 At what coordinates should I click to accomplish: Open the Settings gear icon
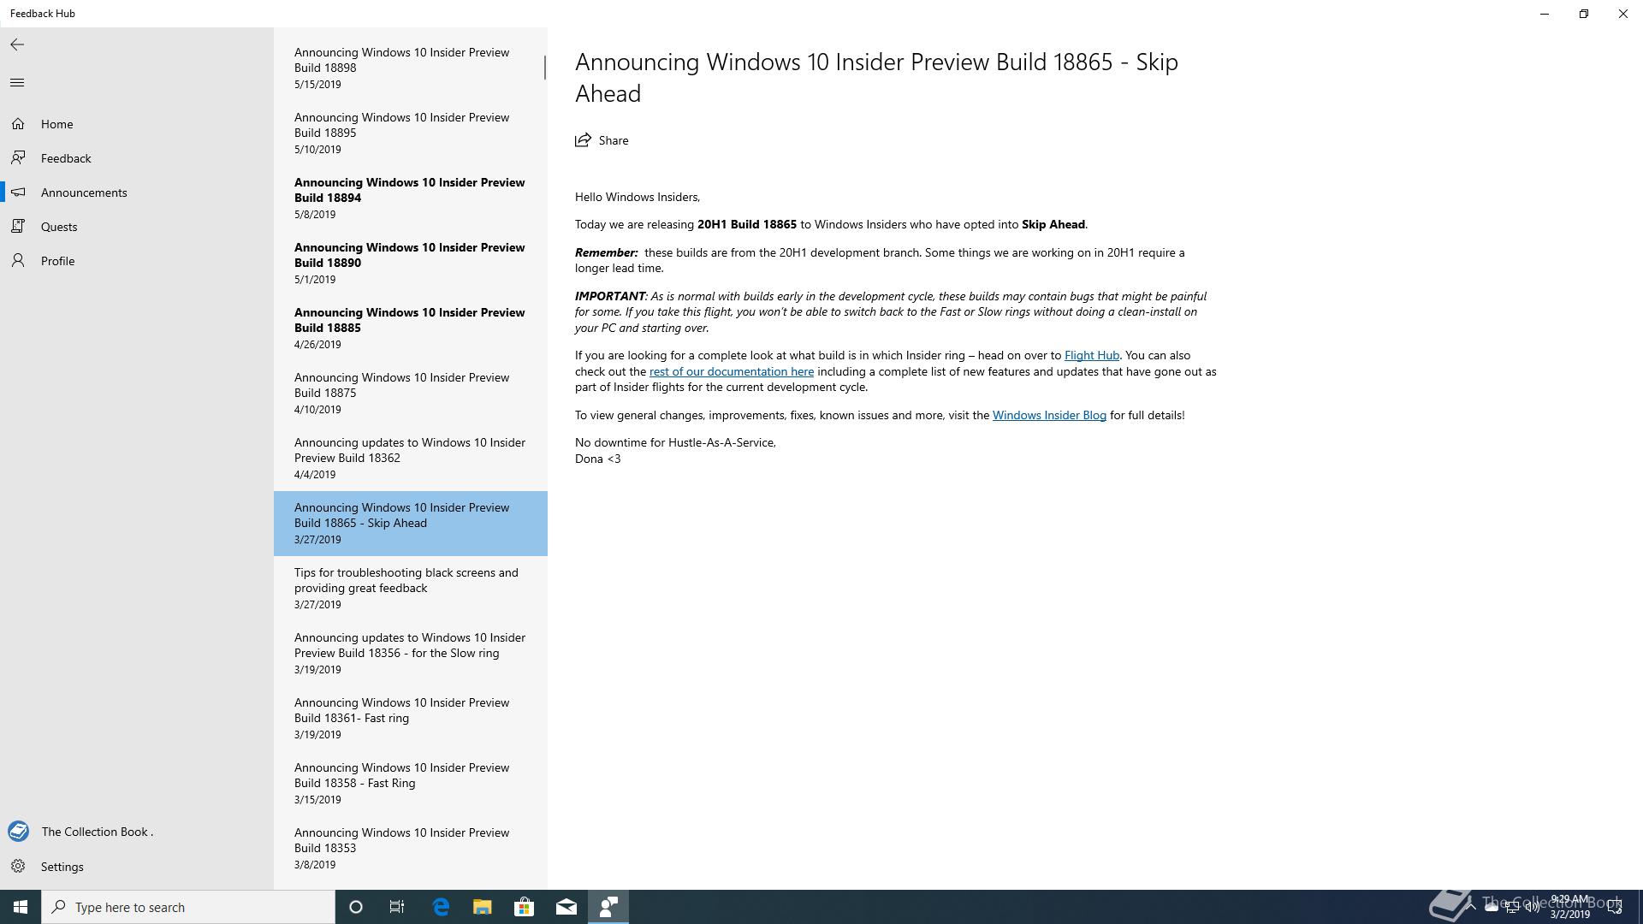[18, 867]
